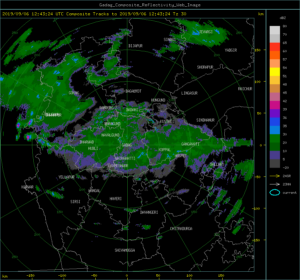Viewport: 300px width, 280px height.
Task: Click the 100 tick on bottom km axis
Action: [x=189, y=276]
